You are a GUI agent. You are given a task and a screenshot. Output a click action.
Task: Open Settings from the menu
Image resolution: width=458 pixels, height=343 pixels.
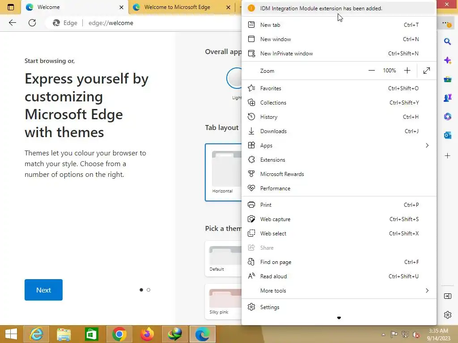(339, 307)
